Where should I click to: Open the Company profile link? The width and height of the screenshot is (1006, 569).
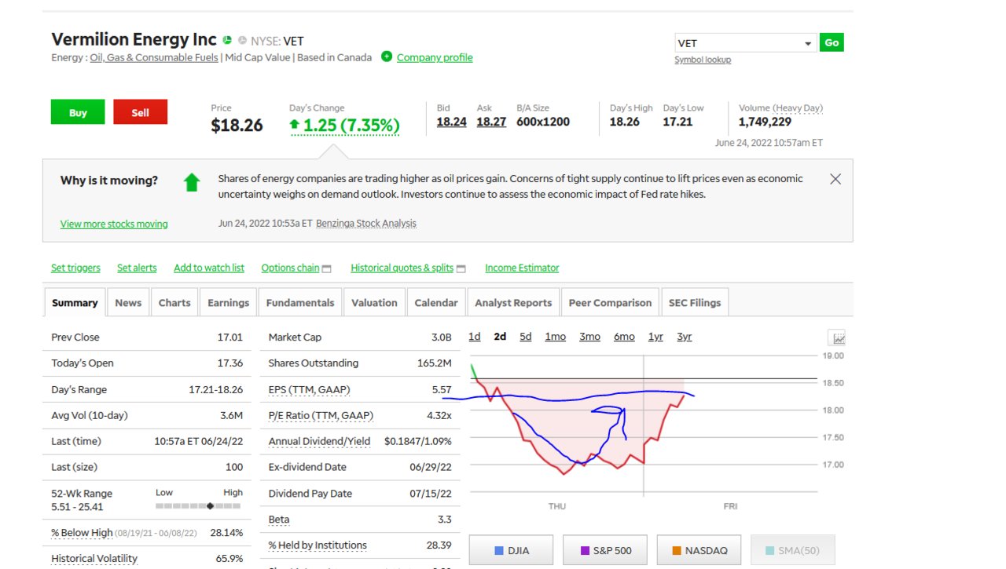(435, 57)
